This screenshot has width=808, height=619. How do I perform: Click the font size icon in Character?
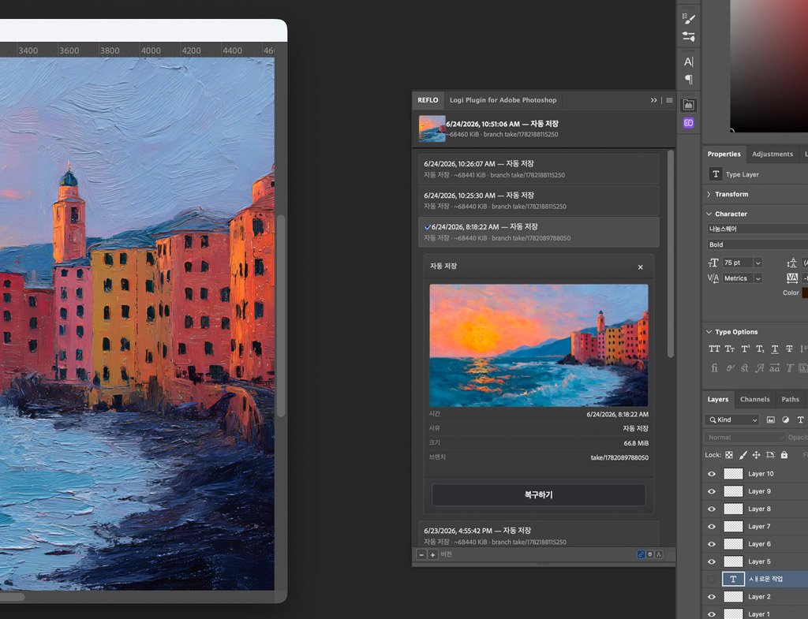pyautogui.click(x=713, y=263)
